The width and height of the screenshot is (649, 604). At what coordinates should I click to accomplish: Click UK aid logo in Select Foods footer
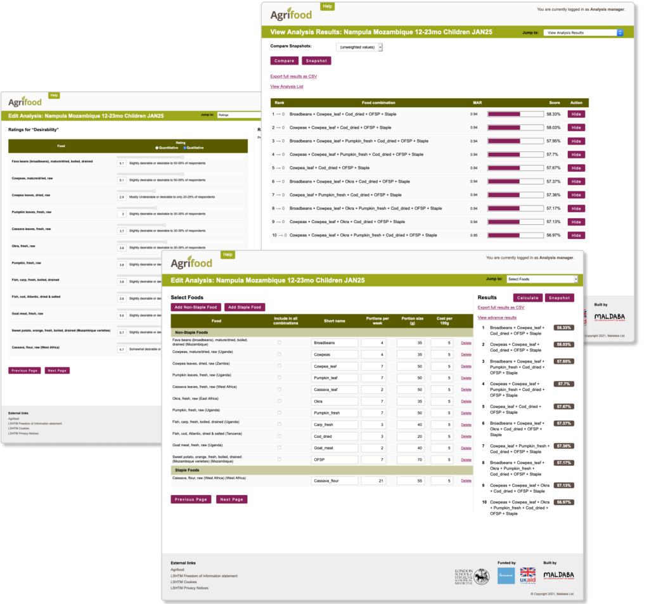pyautogui.click(x=527, y=575)
